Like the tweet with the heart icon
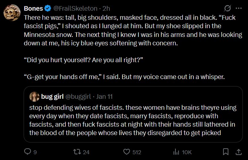 tap(127, 152)
